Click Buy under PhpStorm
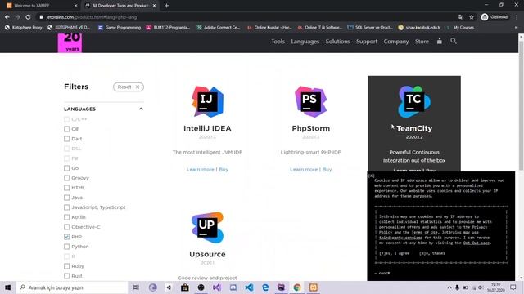The height and width of the screenshot is (294, 524). (x=327, y=169)
